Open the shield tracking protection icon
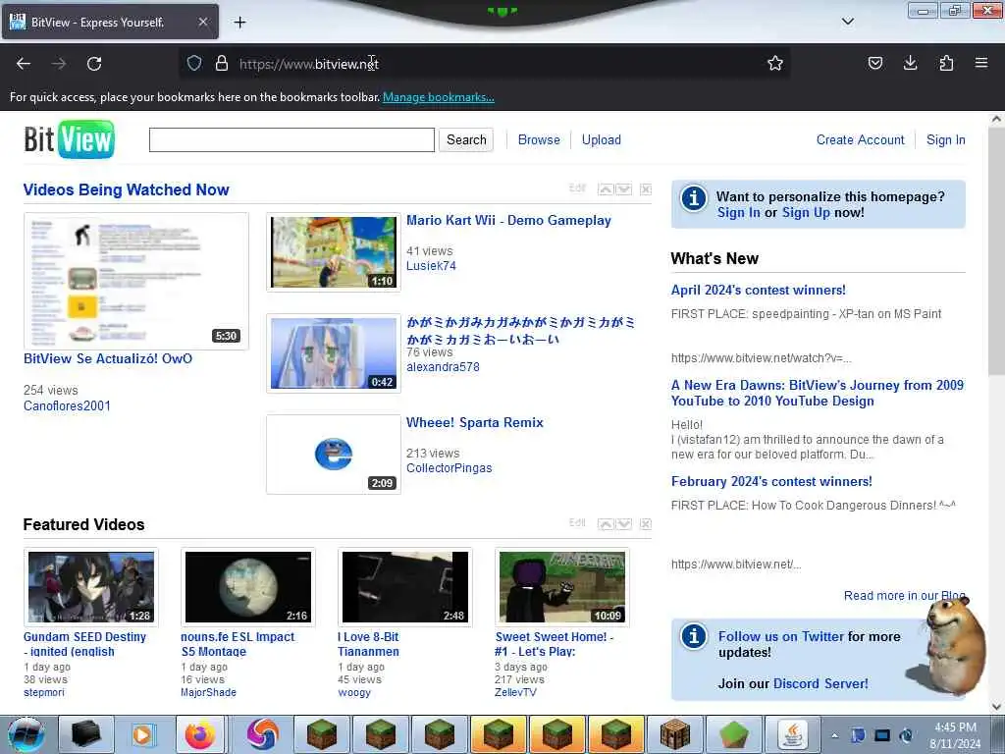The image size is (1005, 754). pyautogui.click(x=194, y=63)
